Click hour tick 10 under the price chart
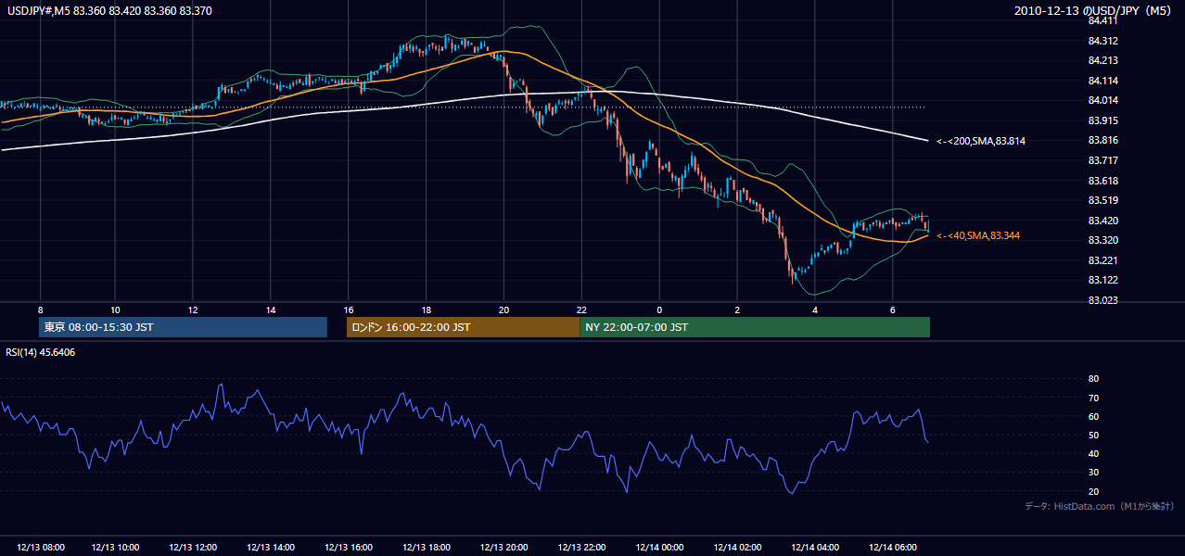This screenshot has height=556, width=1185. pos(114,310)
